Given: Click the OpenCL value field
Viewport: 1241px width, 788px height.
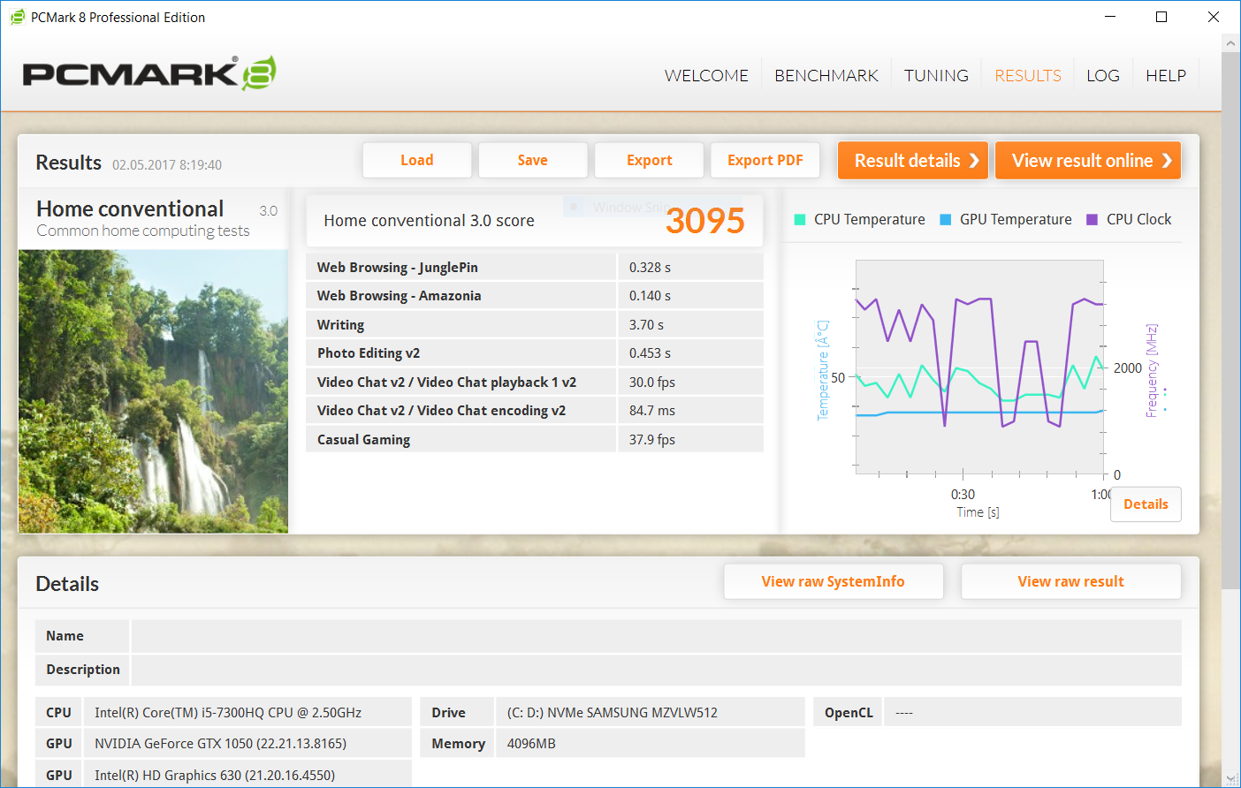Looking at the screenshot, I should pos(1032,712).
